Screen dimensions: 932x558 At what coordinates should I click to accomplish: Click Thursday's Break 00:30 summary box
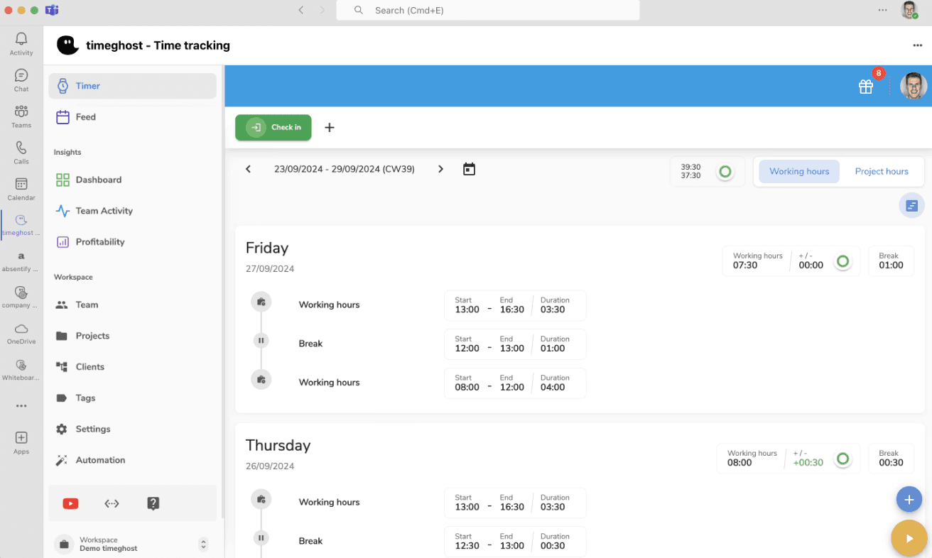[x=891, y=459]
